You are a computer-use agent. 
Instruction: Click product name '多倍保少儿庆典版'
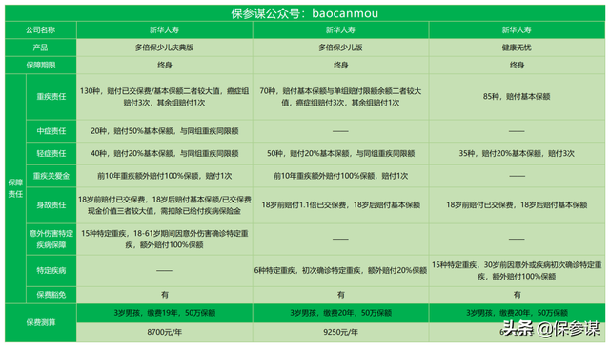tap(164, 48)
